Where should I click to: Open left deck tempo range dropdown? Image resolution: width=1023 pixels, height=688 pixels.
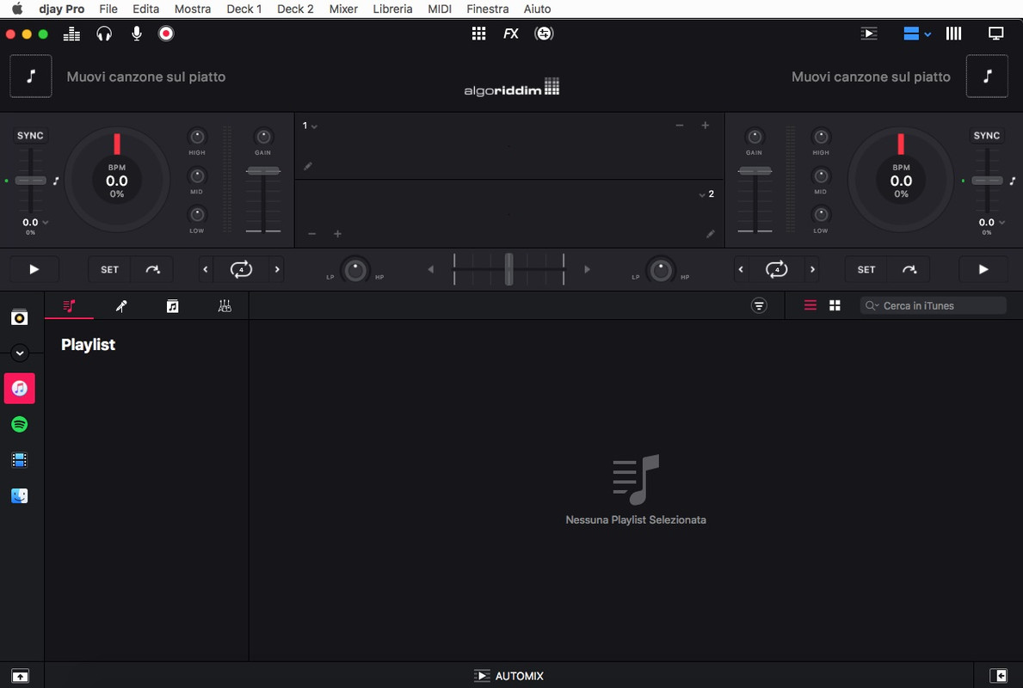pyautogui.click(x=45, y=223)
